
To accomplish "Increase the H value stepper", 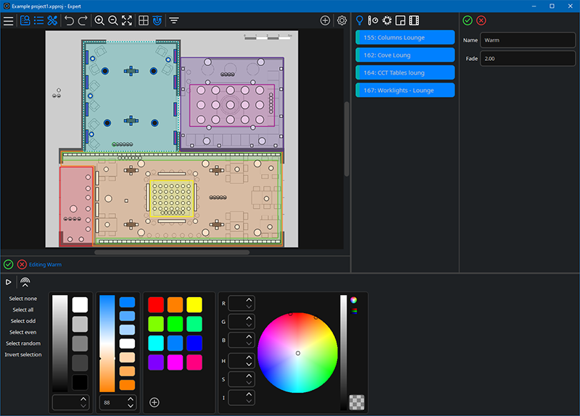I will [x=249, y=357].
